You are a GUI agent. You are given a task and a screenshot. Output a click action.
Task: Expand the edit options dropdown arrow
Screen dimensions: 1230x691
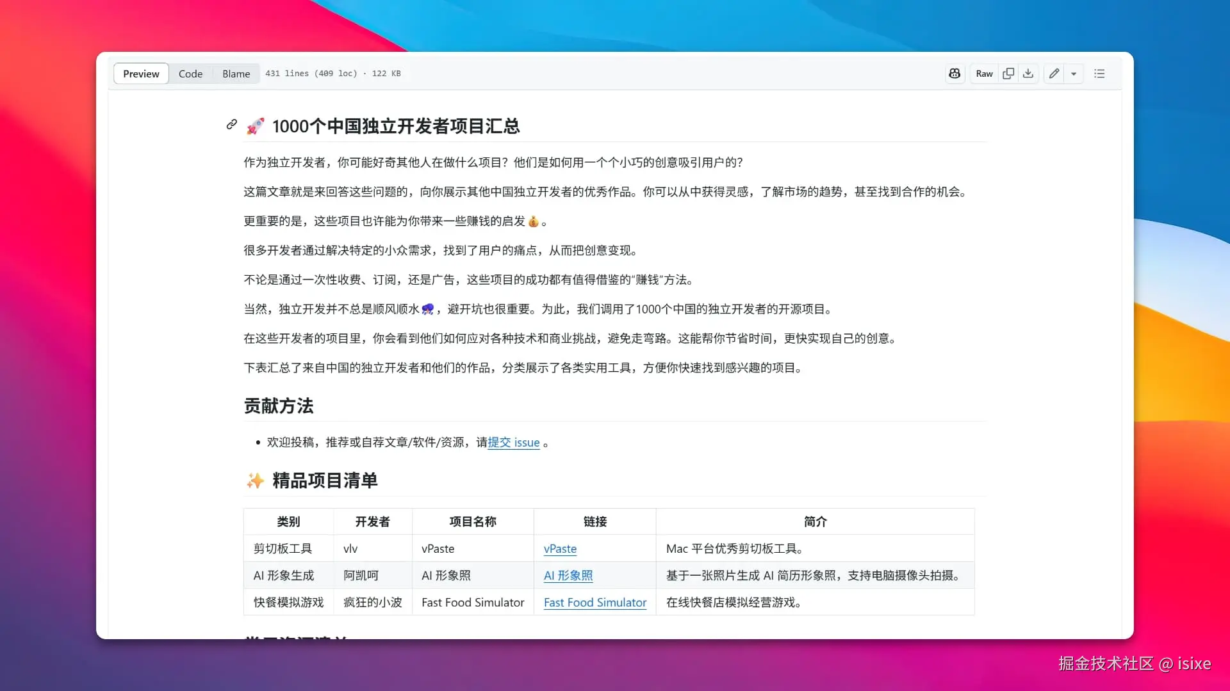pos(1074,74)
